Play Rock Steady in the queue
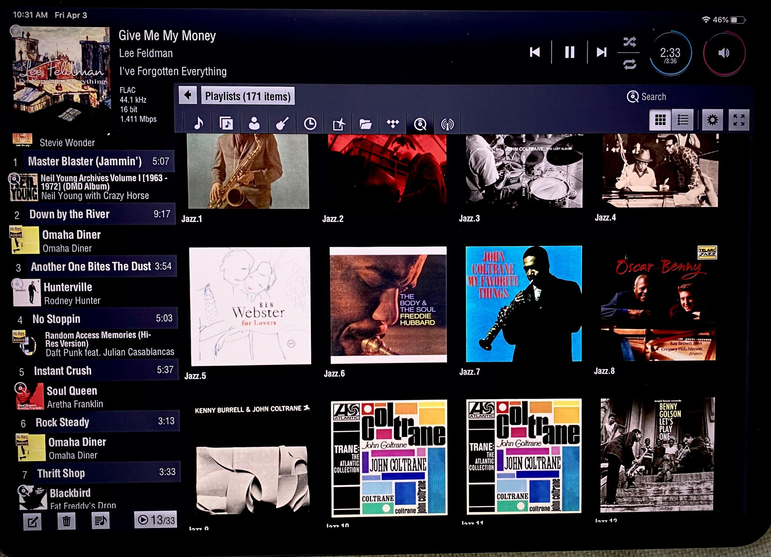This screenshot has width=771, height=557. pyautogui.click(x=105, y=422)
